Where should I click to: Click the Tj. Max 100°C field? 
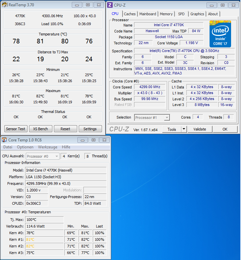[x=44, y=220]
